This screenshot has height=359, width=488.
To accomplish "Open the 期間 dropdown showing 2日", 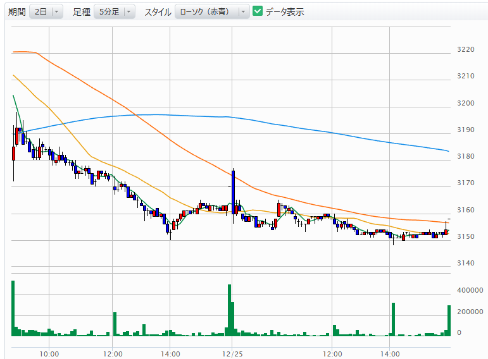I will pyautogui.click(x=46, y=12).
